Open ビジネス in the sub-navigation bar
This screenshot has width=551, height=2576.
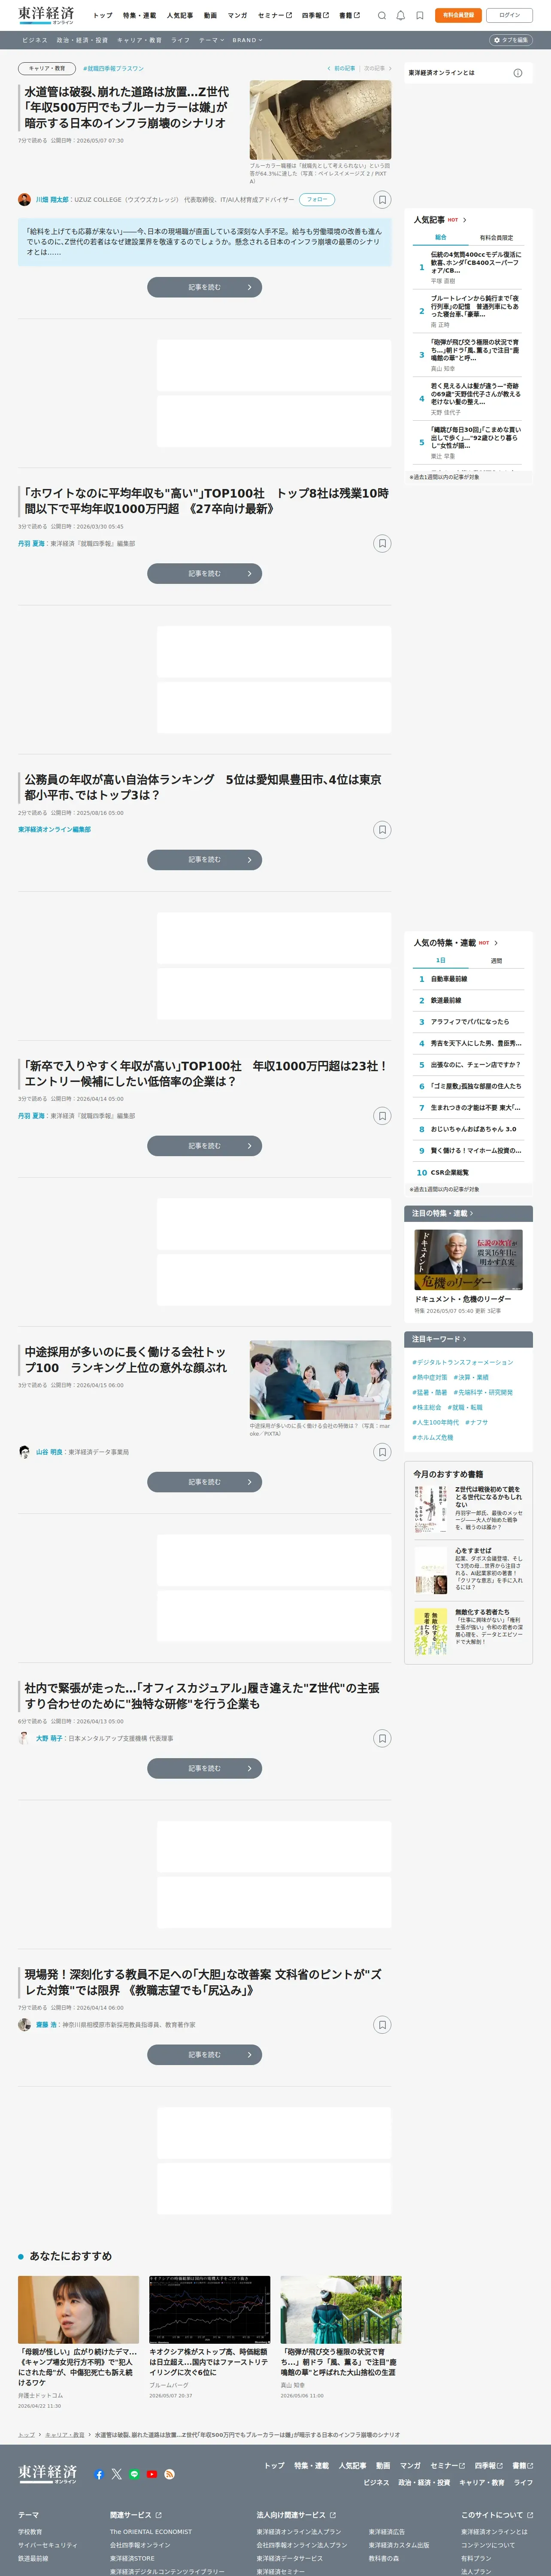tap(35, 40)
